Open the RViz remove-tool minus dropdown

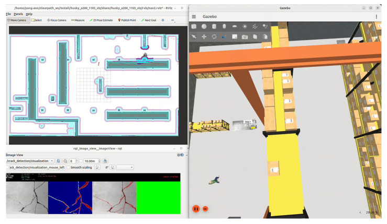(x=173, y=20)
